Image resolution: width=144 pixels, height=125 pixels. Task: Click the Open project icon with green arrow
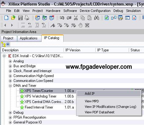(x=45, y=18)
